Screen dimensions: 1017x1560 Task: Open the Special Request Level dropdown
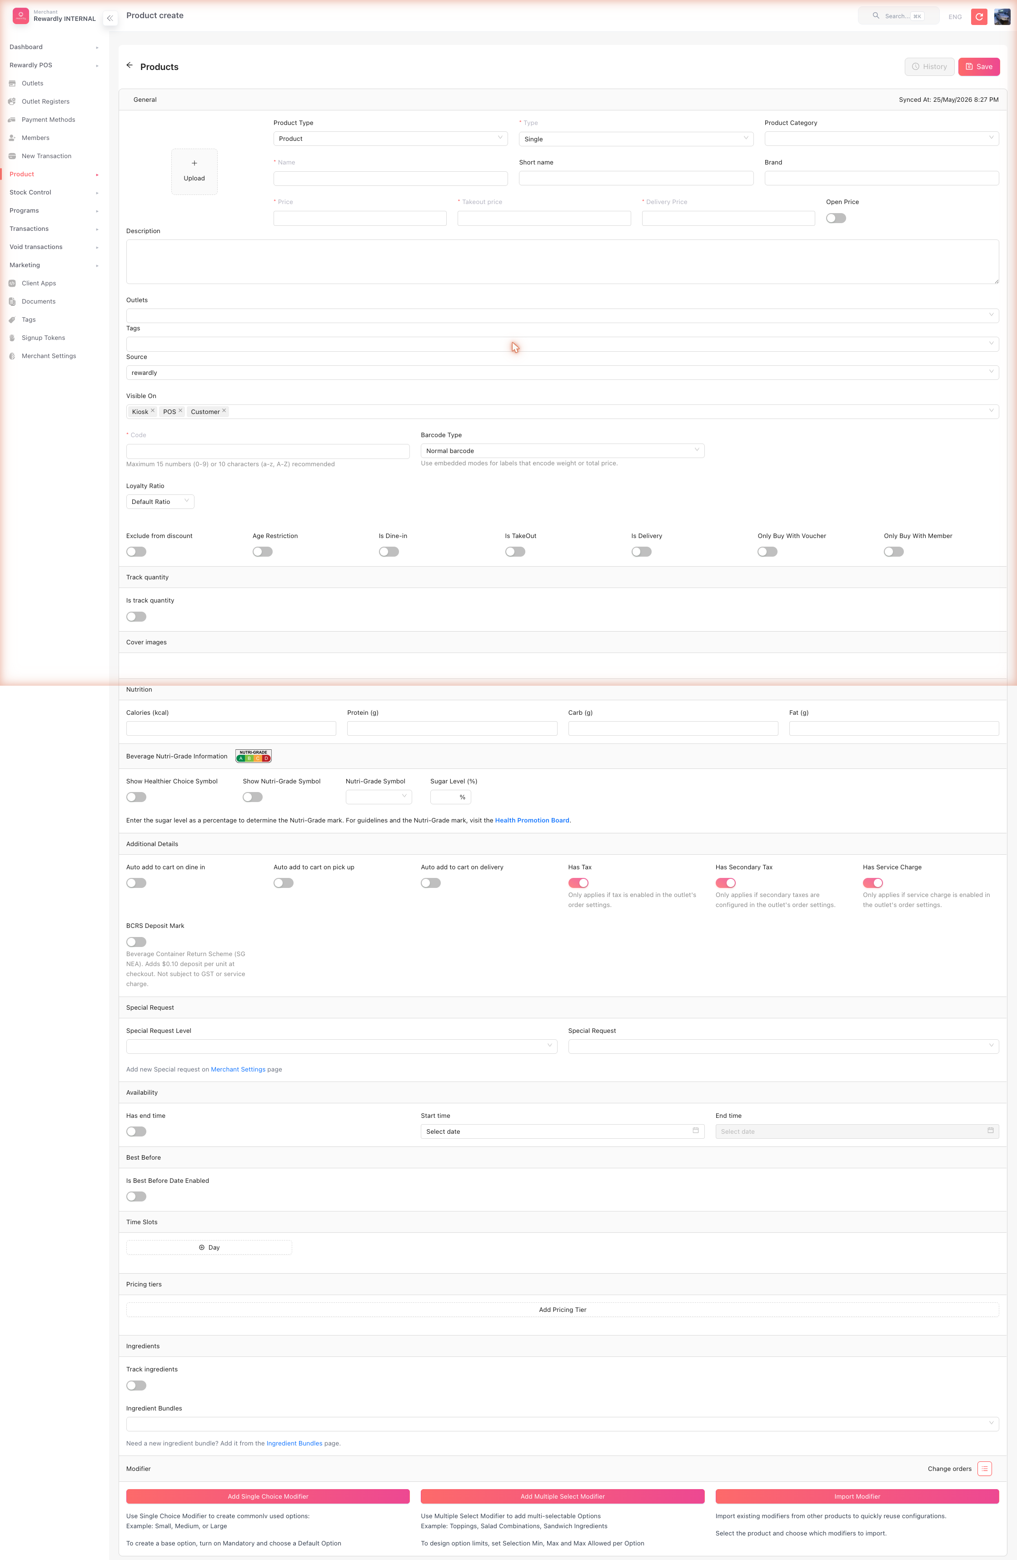pyautogui.click(x=341, y=1046)
